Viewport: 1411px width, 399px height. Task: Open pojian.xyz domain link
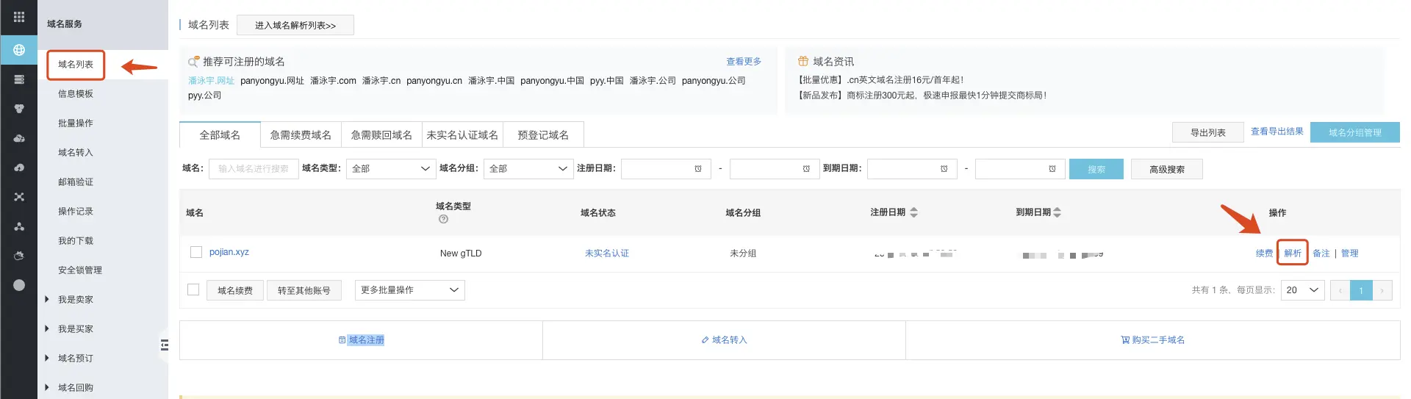tap(229, 252)
